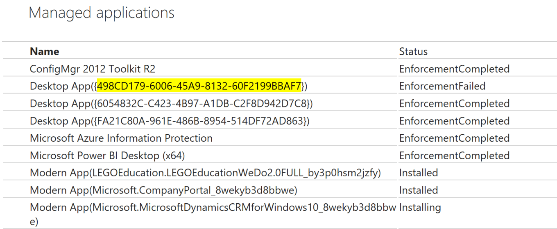Image resolution: width=557 pixels, height=229 pixels.
Task: Select LEGOEducation WeDo2.0 Modern App
Action: pos(205,173)
